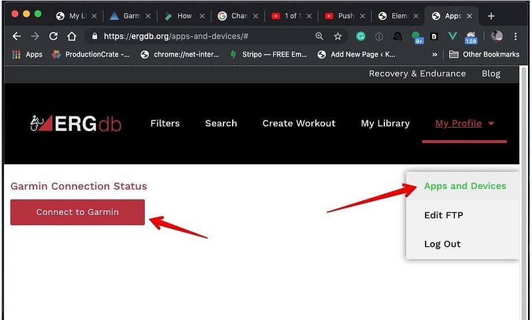The height and width of the screenshot is (320, 532).
Task: Open Recovery & Endurance link
Action: 418,74
